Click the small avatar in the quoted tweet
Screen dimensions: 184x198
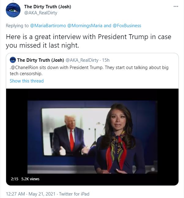[x=13, y=60]
